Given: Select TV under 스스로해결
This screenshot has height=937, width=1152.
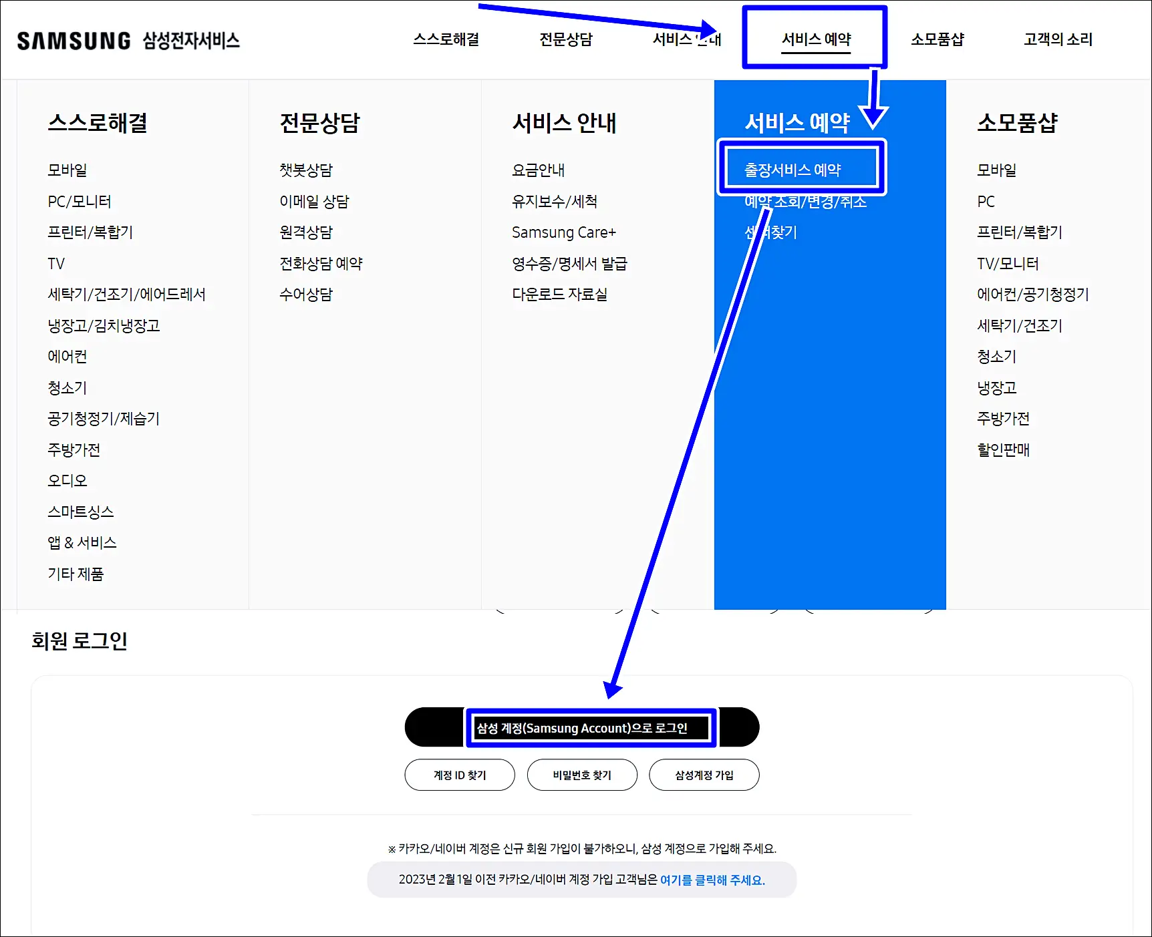Looking at the screenshot, I should pyautogui.click(x=56, y=264).
